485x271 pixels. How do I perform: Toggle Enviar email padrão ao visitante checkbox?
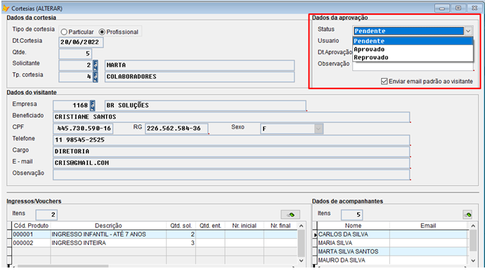[x=384, y=81]
